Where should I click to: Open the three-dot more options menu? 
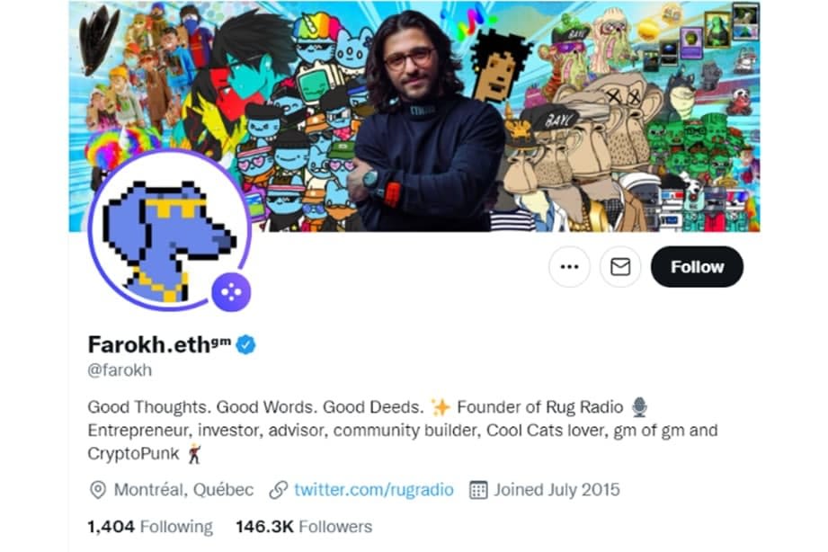coord(569,267)
